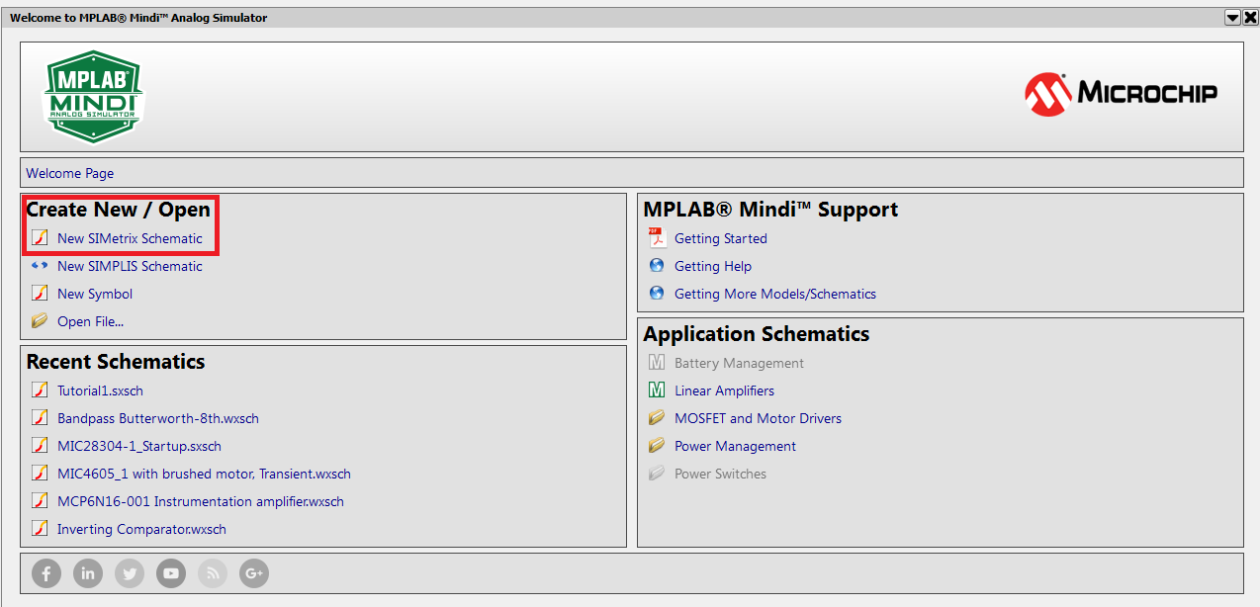Click the globe icon beside Getting More Models/Schematics
The height and width of the screenshot is (607, 1260).
point(656,293)
